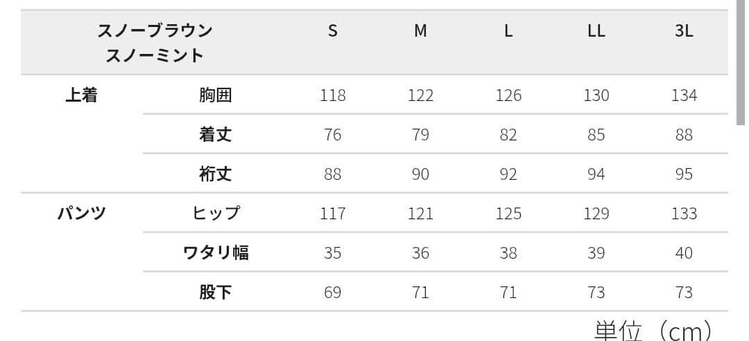
Task: Click the 3L size column header
Action: coord(684,31)
